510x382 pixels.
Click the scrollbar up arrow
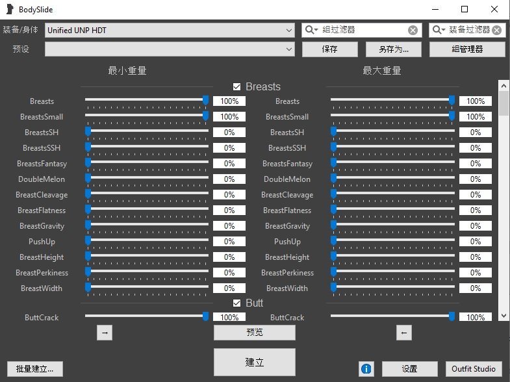[x=504, y=86]
